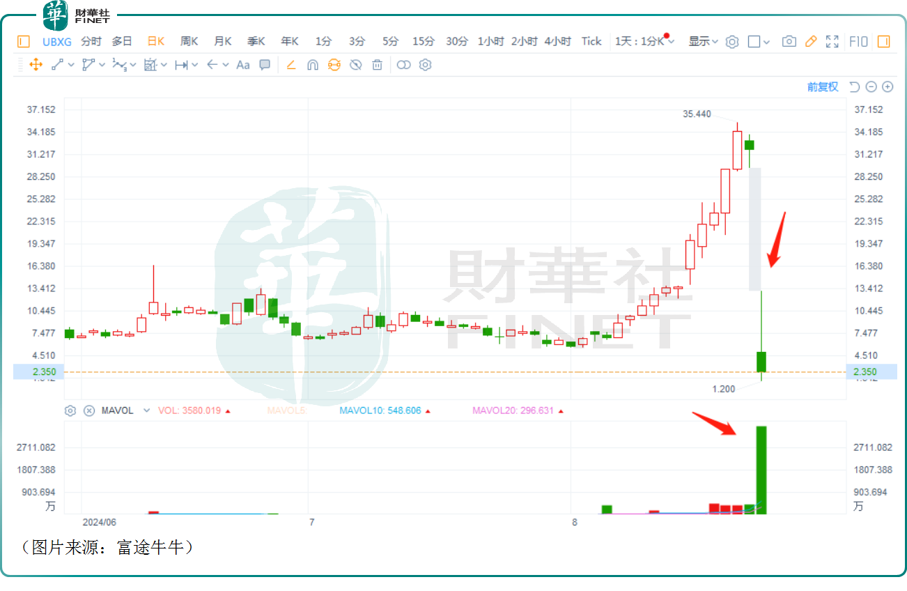Zoom out chart with the minus circle
The height and width of the screenshot is (591, 907).
[x=871, y=87]
